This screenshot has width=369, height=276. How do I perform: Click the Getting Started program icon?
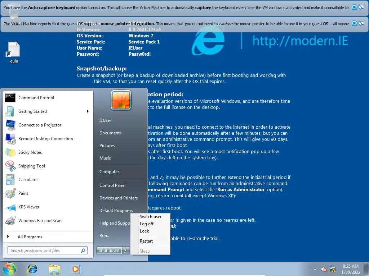(10, 111)
